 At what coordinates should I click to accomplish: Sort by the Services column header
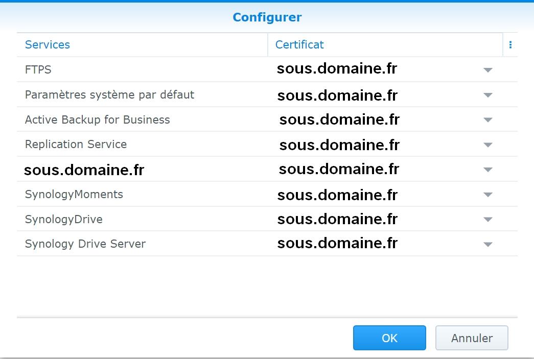click(x=48, y=45)
